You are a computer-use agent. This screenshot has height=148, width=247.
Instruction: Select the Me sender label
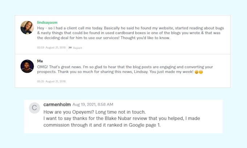(x=40, y=61)
